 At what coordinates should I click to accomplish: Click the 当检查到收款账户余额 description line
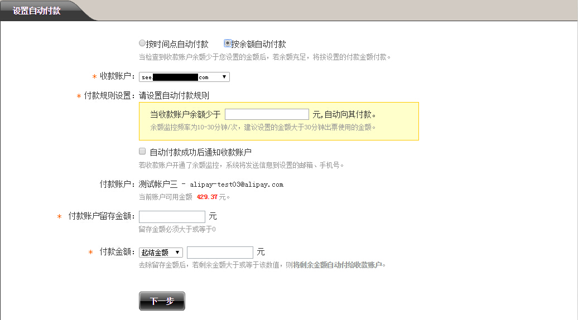coord(265,57)
